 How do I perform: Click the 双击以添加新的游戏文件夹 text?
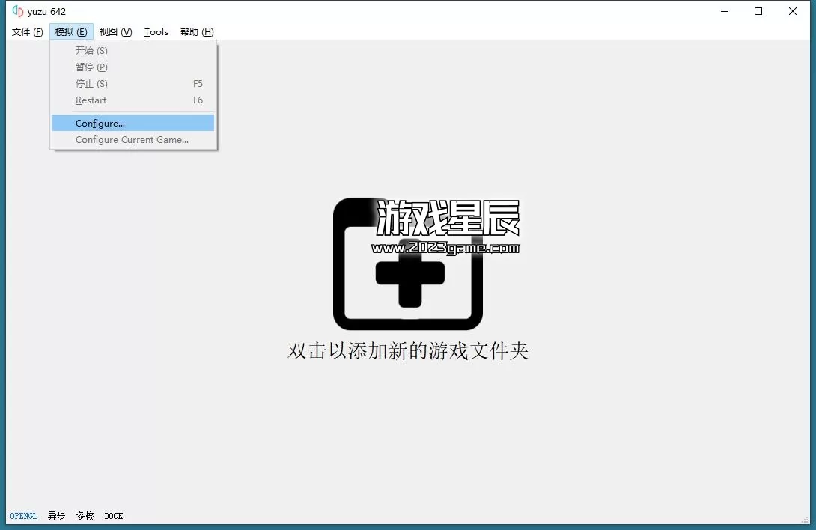pyautogui.click(x=408, y=351)
